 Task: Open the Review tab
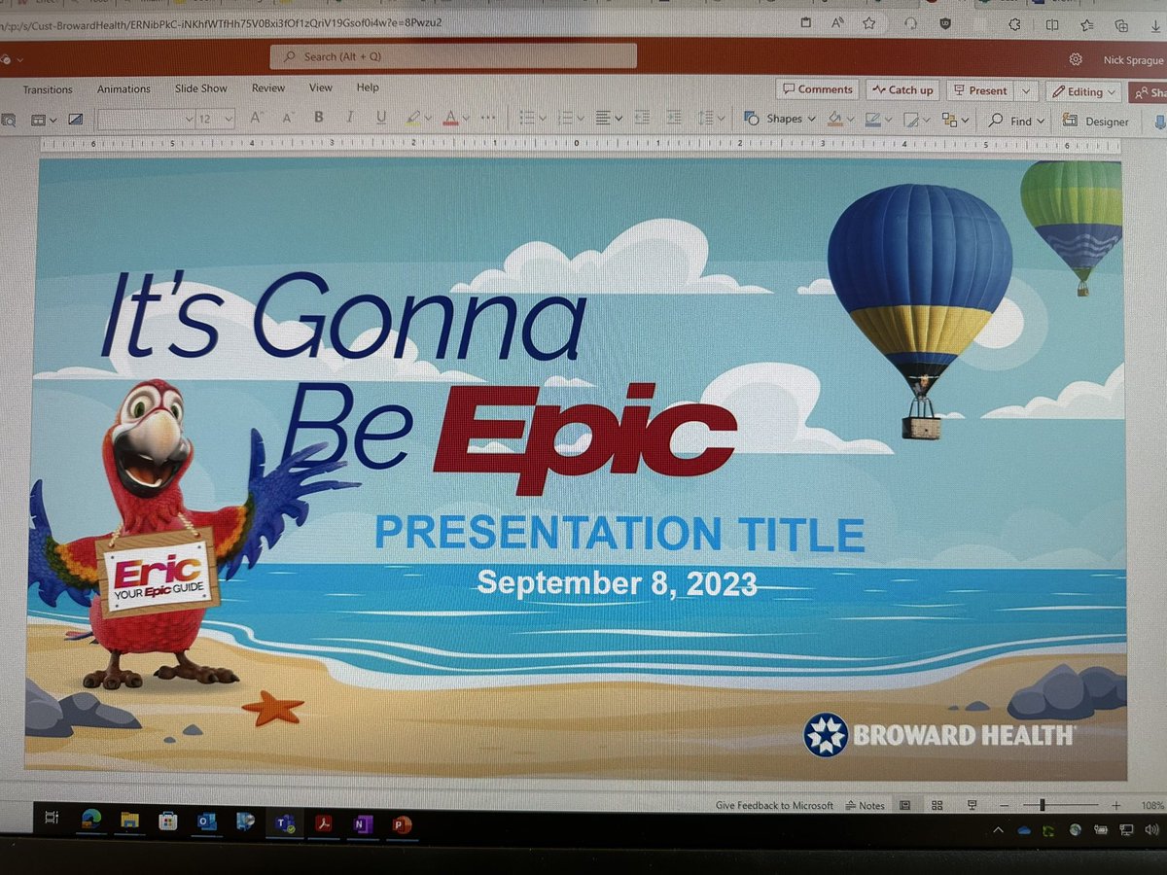[x=268, y=87]
